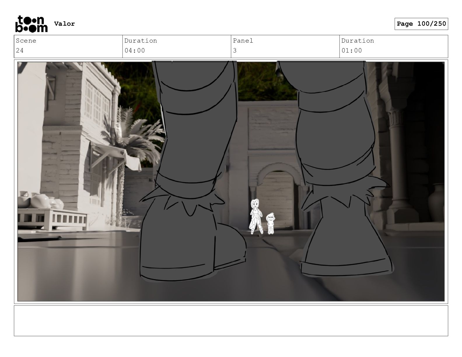The height and width of the screenshot is (357, 462).
Task: Click the empty notes box below panel
Action: point(231,321)
